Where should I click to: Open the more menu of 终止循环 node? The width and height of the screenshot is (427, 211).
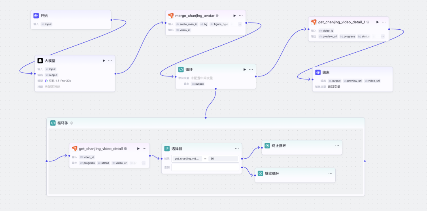(x=337, y=146)
